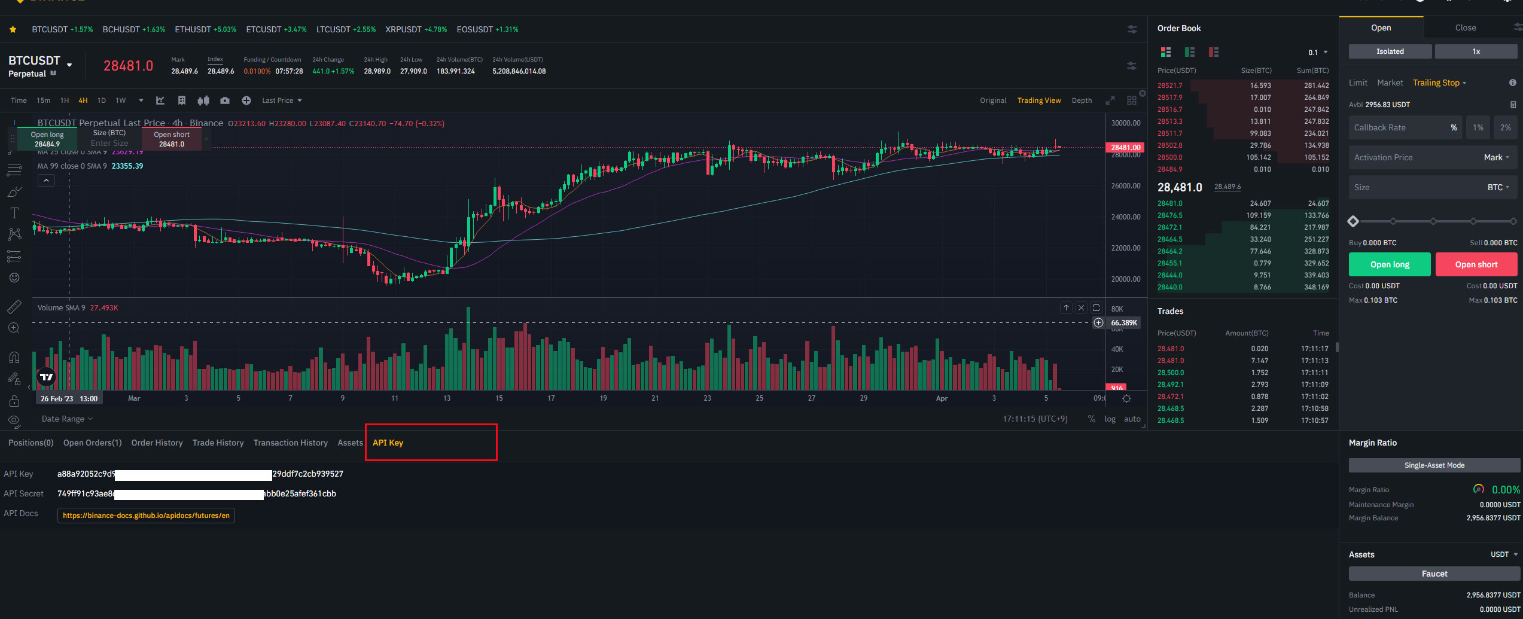Toggle log scale on chart
Image resolution: width=1523 pixels, height=619 pixels.
1110,419
